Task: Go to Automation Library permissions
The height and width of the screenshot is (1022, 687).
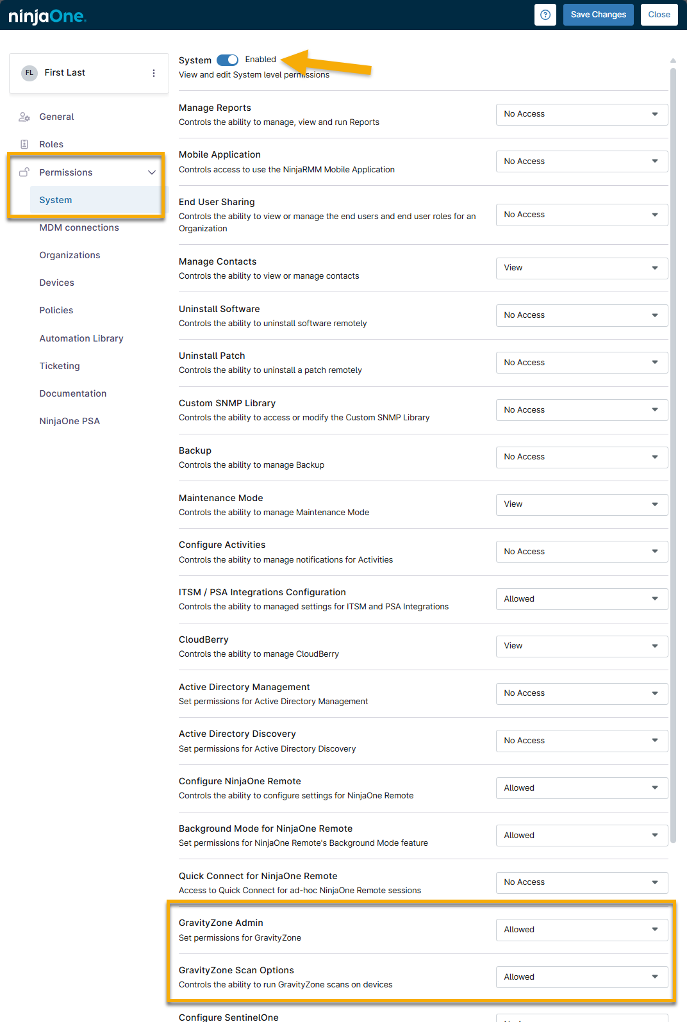Action: click(81, 338)
